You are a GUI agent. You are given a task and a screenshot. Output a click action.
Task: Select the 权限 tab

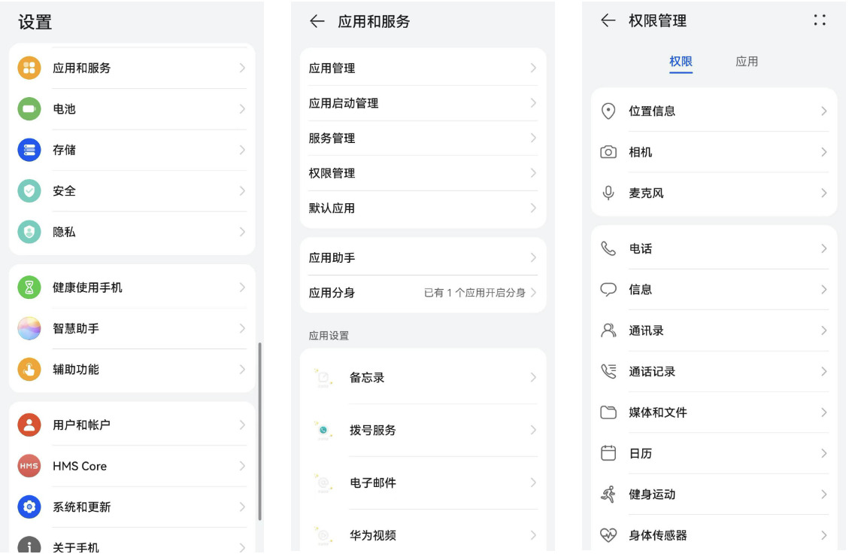(681, 62)
